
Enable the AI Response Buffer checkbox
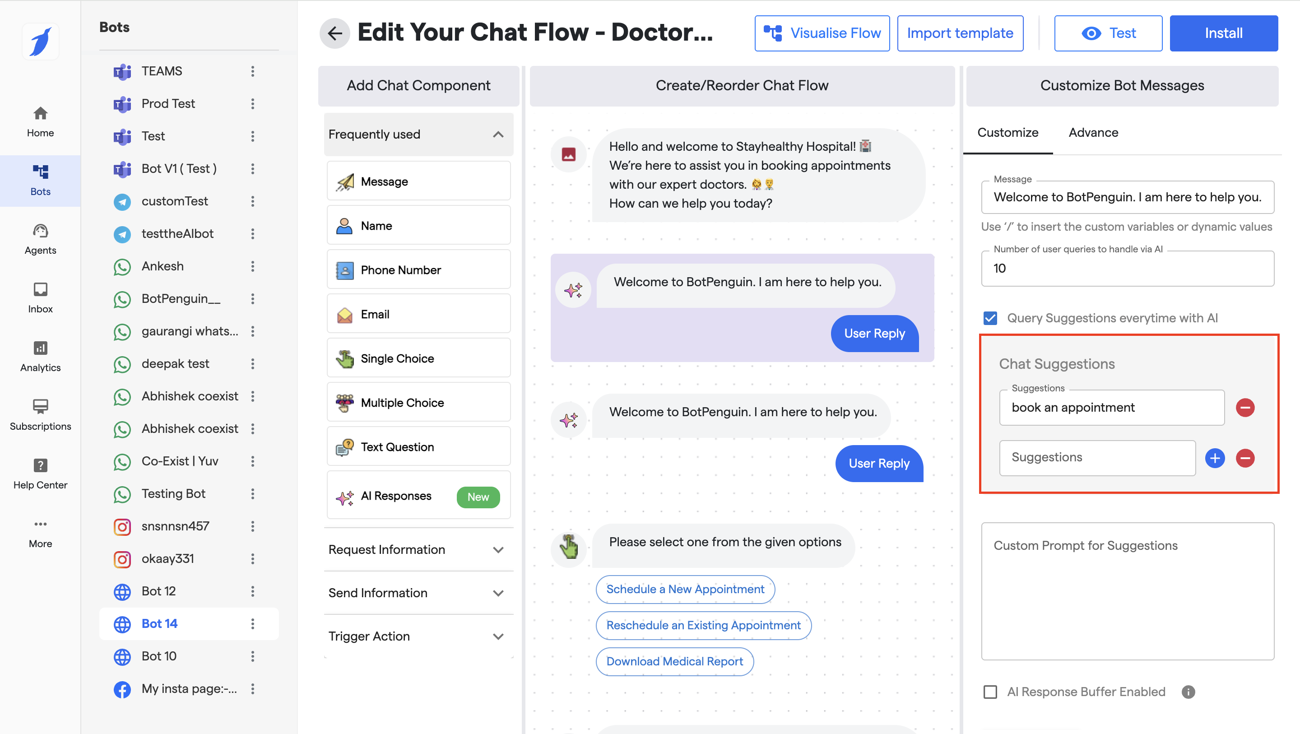990,692
